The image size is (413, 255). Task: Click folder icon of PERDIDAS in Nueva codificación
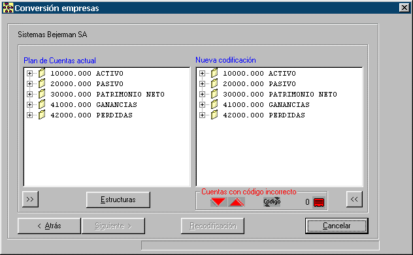214,115
